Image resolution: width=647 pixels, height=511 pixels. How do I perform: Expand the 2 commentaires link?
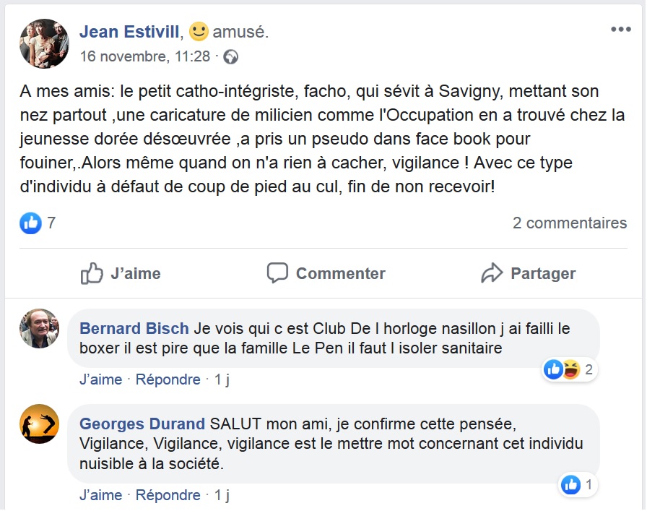coord(569,223)
